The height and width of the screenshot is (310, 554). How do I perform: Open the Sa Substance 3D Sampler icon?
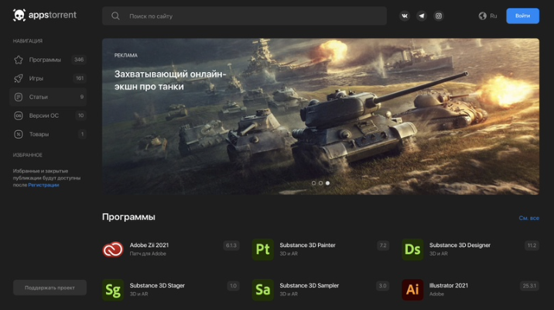click(263, 290)
